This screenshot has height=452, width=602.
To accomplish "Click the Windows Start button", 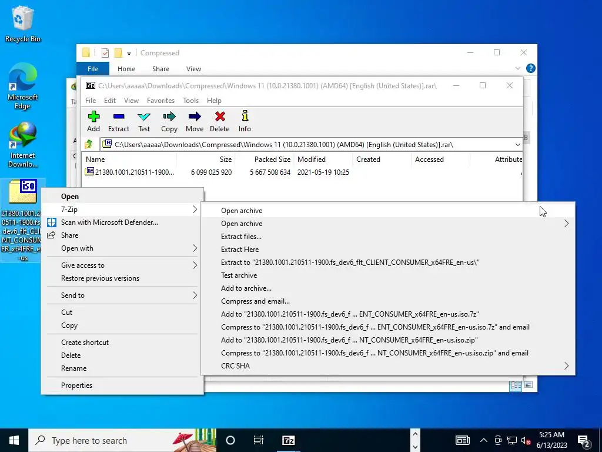I will coord(14,440).
